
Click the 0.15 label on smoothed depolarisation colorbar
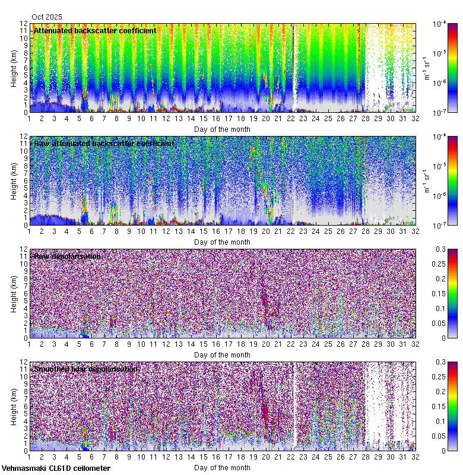(439, 407)
